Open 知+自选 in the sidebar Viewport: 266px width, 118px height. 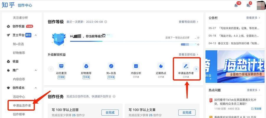pyautogui.click(x=18, y=44)
